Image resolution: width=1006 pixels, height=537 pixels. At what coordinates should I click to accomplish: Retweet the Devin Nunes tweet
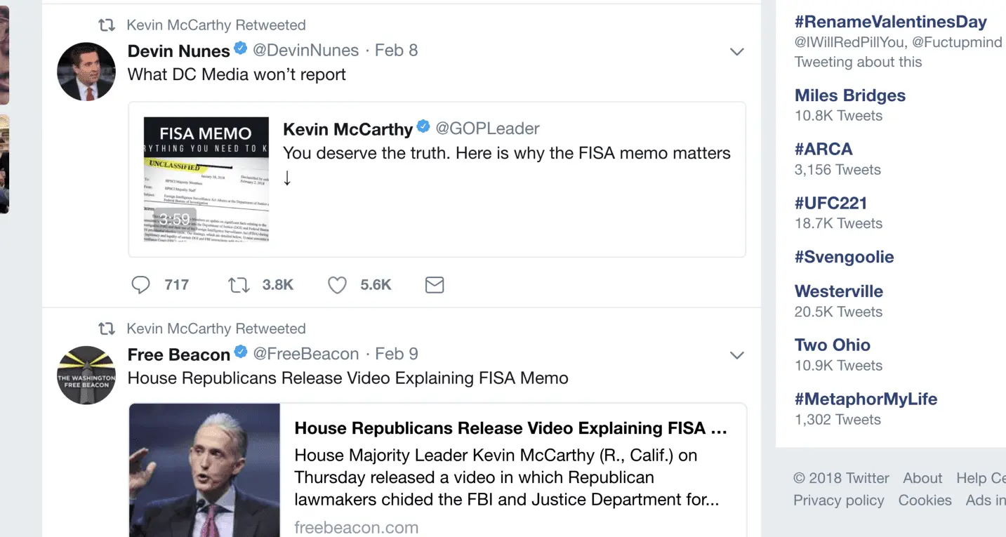239,285
